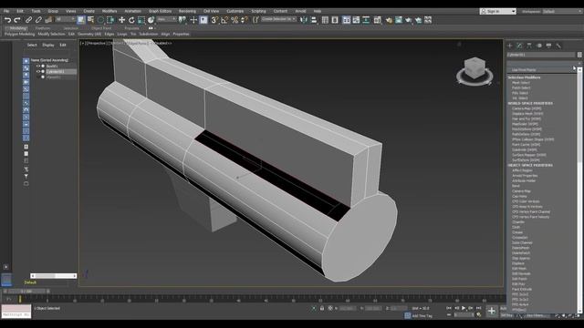The image size is (584, 328).
Task: Activate the Select and Move tool
Action: tap(121, 20)
